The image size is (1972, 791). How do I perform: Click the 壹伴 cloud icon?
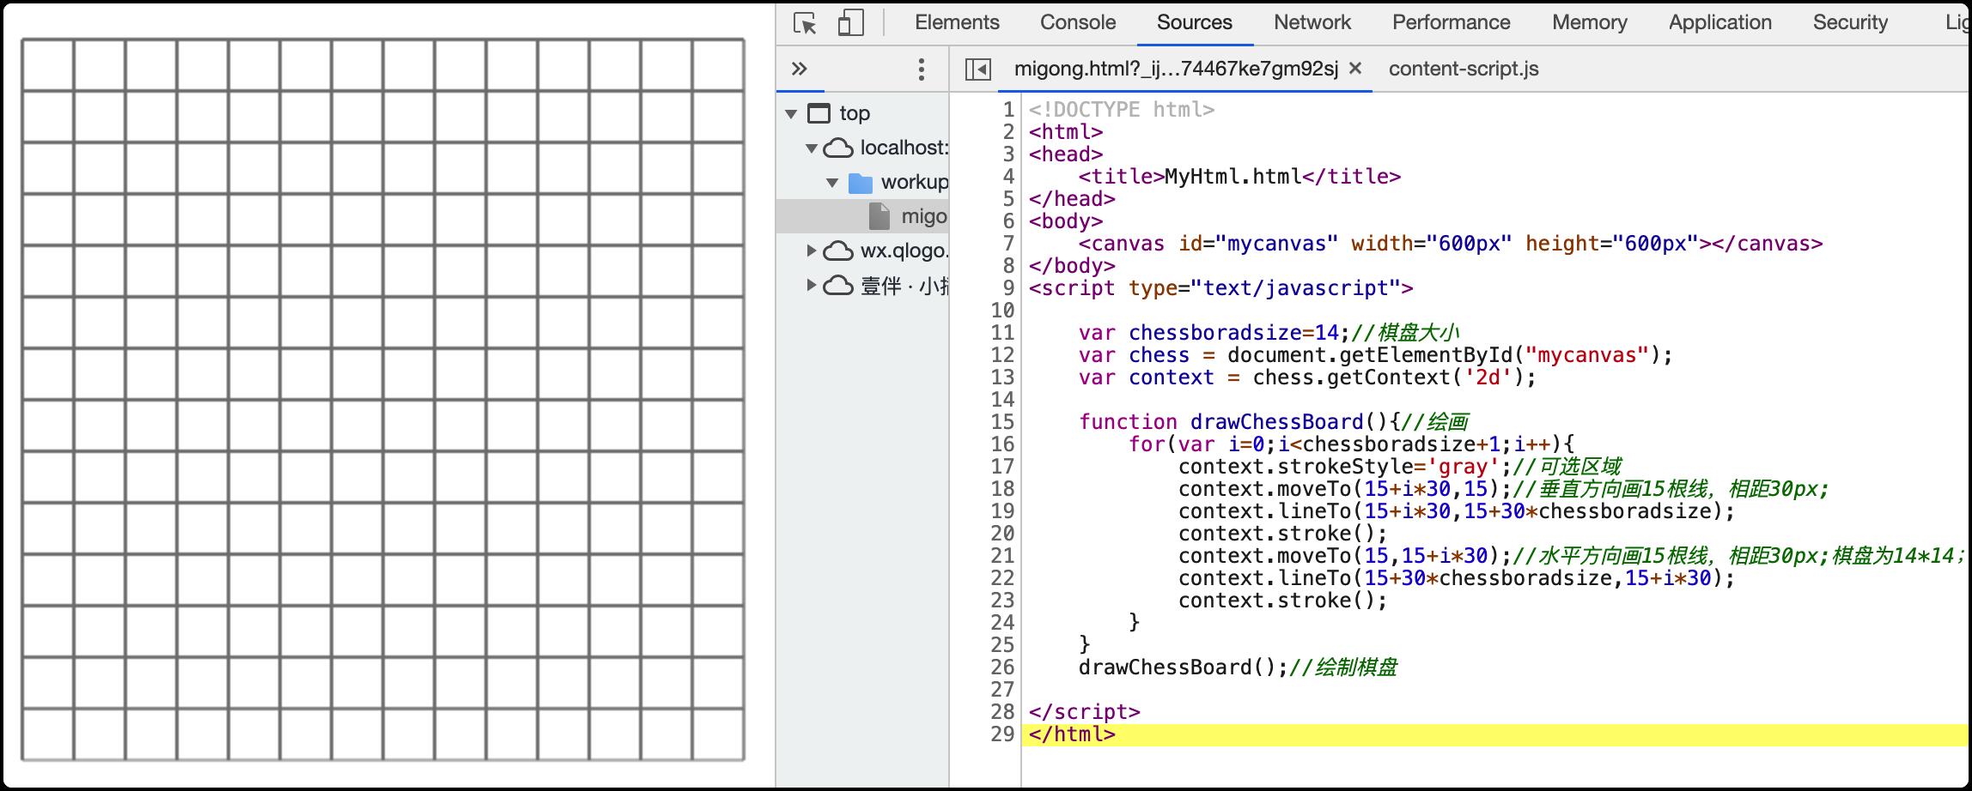pyautogui.click(x=838, y=285)
